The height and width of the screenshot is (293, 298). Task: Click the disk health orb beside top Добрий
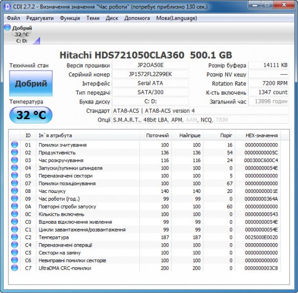pyautogui.click(x=7, y=27)
